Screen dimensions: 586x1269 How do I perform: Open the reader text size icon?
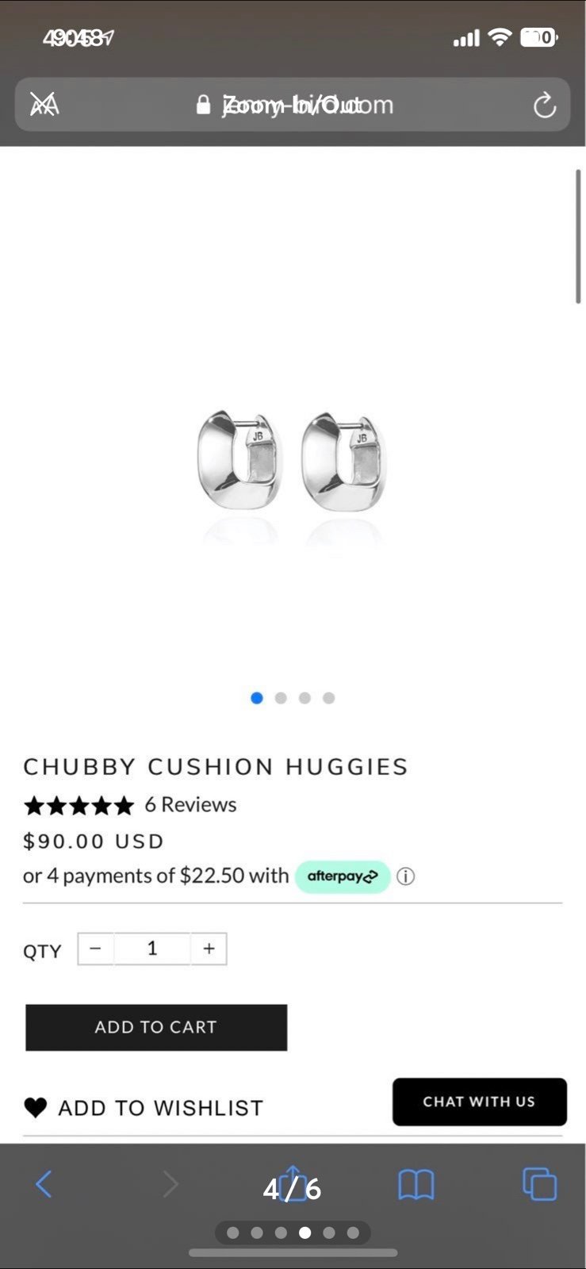pyautogui.click(x=44, y=104)
